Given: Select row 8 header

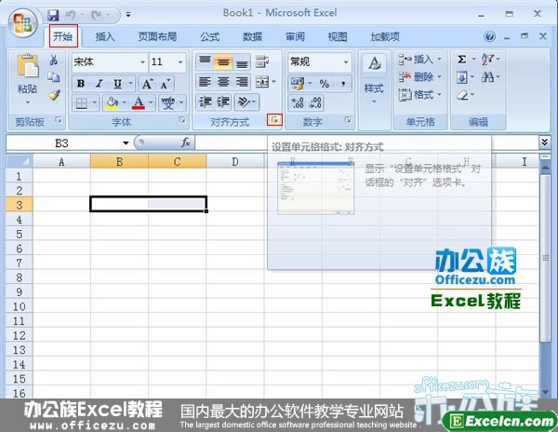Looking at the screenshot, I should [20, 277].
